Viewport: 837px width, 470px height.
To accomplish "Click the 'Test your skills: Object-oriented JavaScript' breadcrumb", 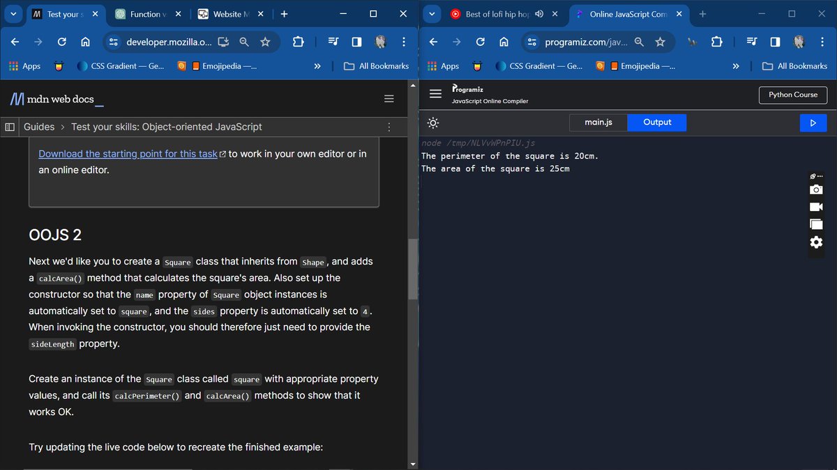I will (x=167, y=127).
